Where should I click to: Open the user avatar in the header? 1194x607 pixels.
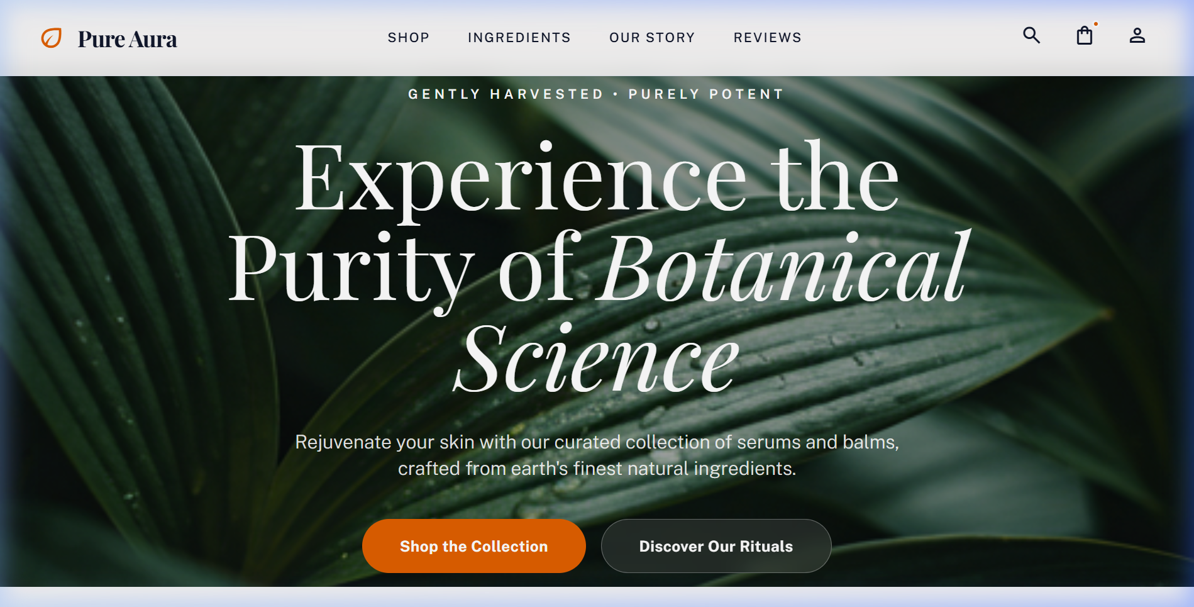click(1137, 36)
